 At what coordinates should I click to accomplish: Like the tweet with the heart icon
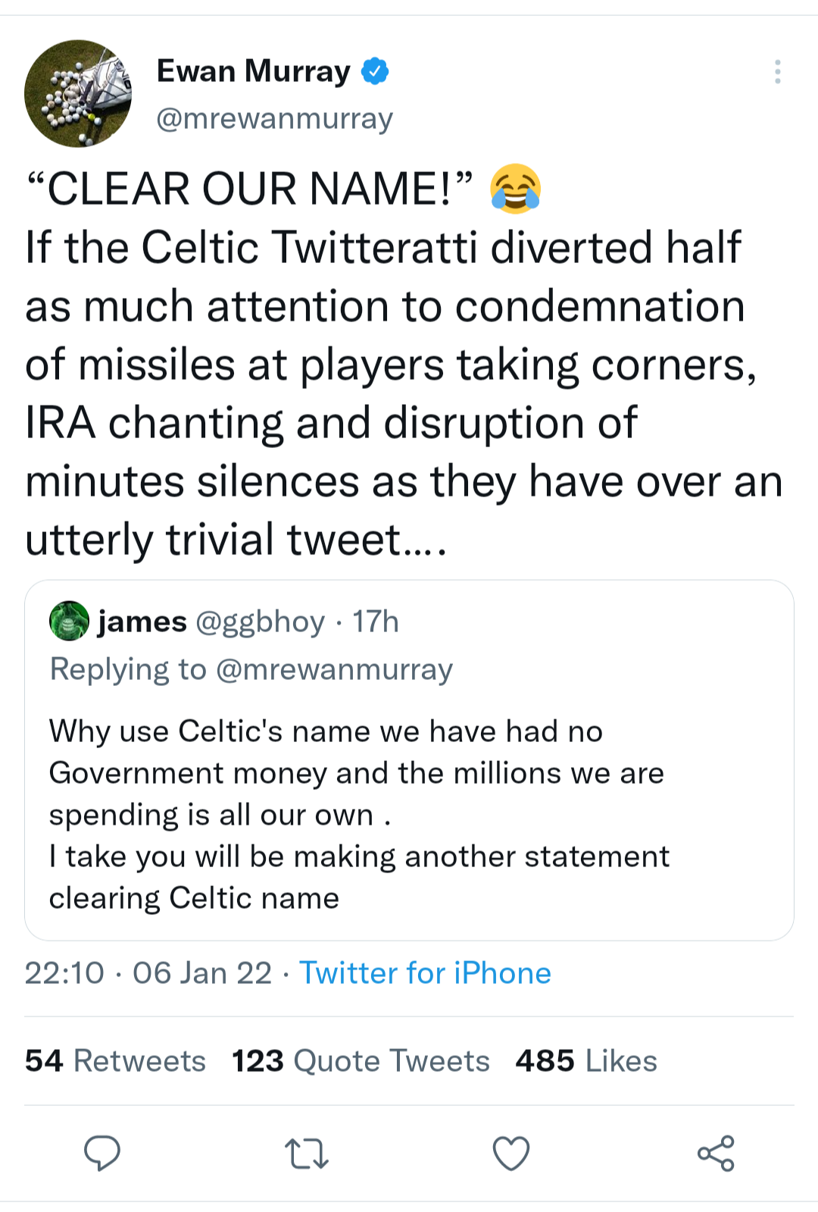click(511, 1153)
